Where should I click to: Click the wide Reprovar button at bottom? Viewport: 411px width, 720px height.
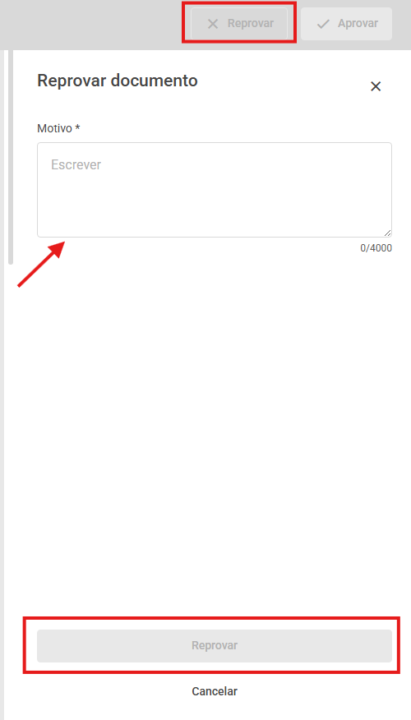tap(215, 645)
